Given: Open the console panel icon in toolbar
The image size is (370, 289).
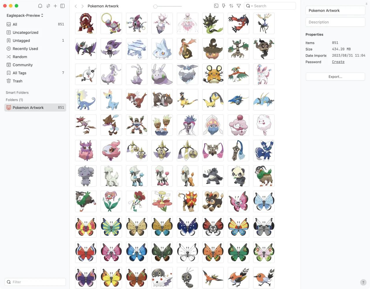Looking at the screenshot, I should pos(216,6).
